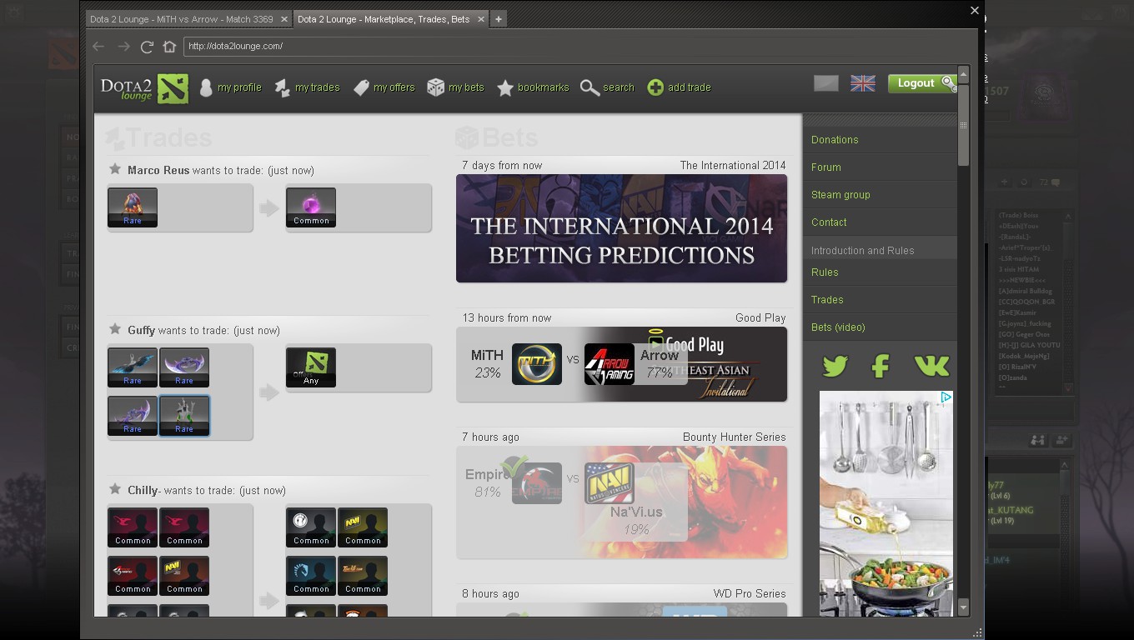Open Marco Reus's offered Rare item
This screenshot has width=1134, height=640.
[133, 207]
